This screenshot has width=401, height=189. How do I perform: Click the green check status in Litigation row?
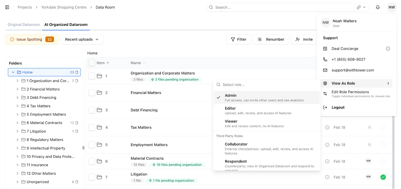pyautogui.click(x=383, y=177)
